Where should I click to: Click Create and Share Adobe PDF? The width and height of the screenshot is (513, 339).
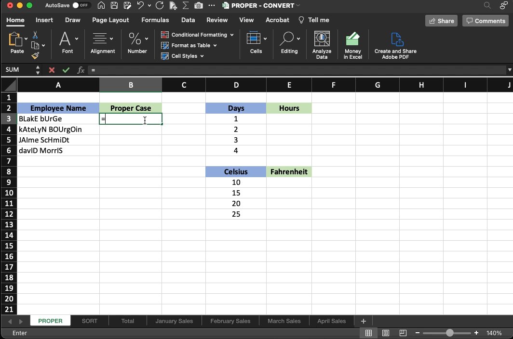click(395, 45)
